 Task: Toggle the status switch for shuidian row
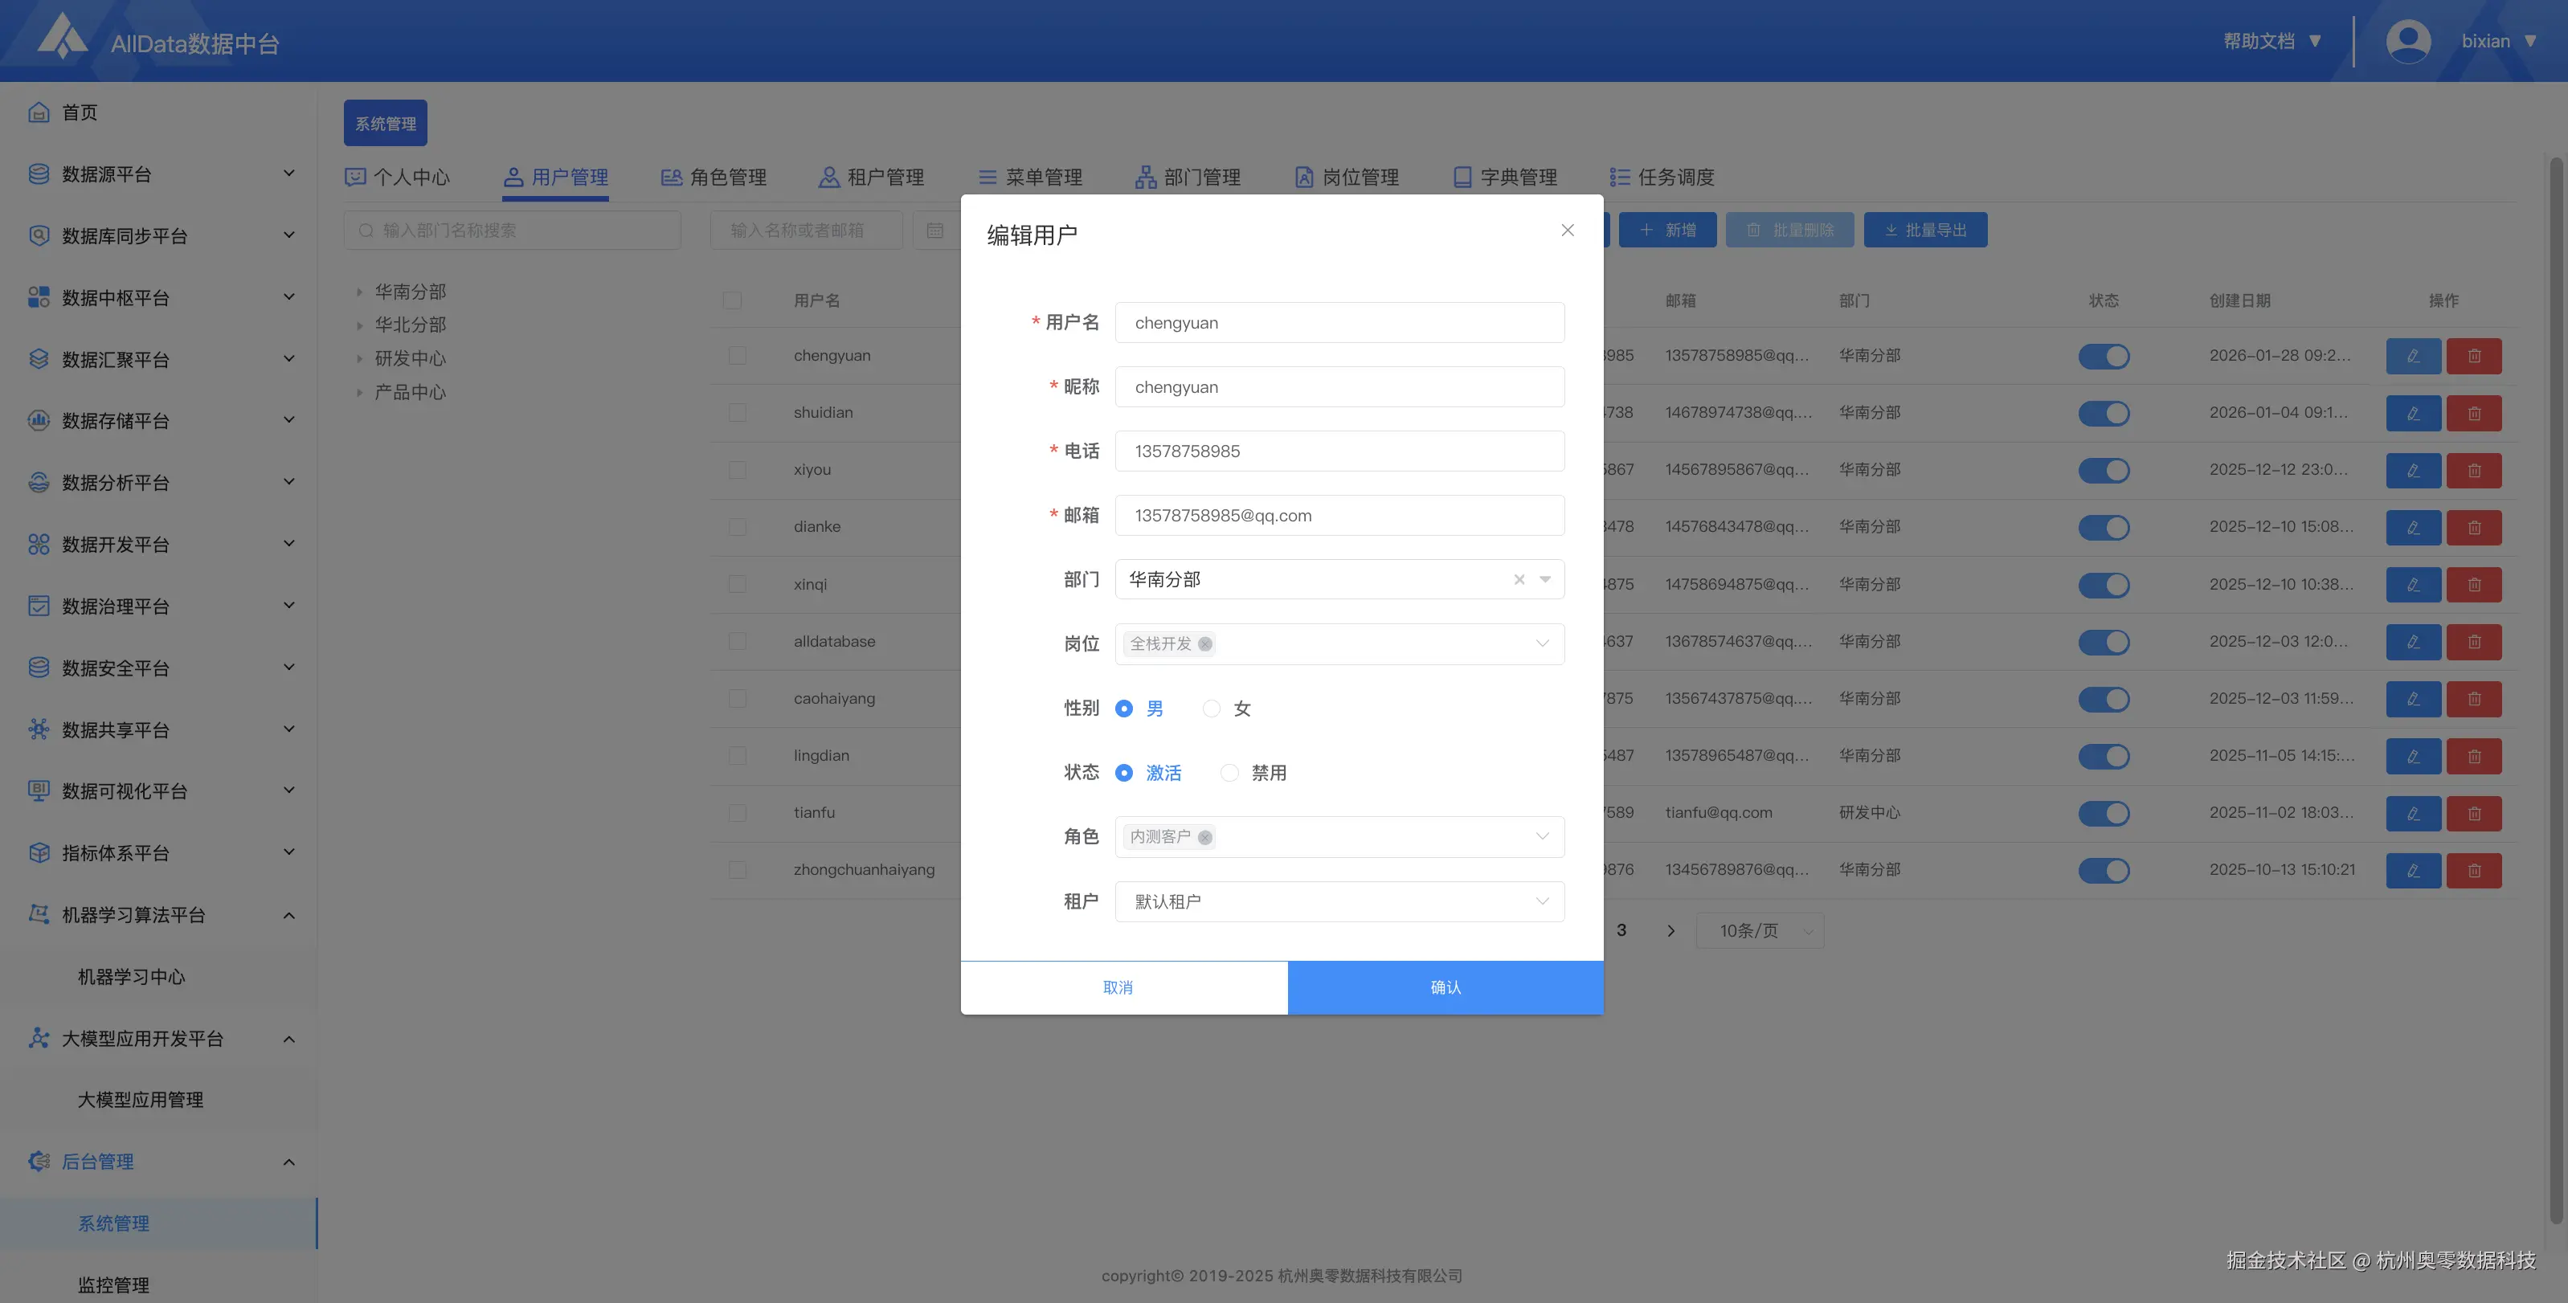coord(2104,414)
